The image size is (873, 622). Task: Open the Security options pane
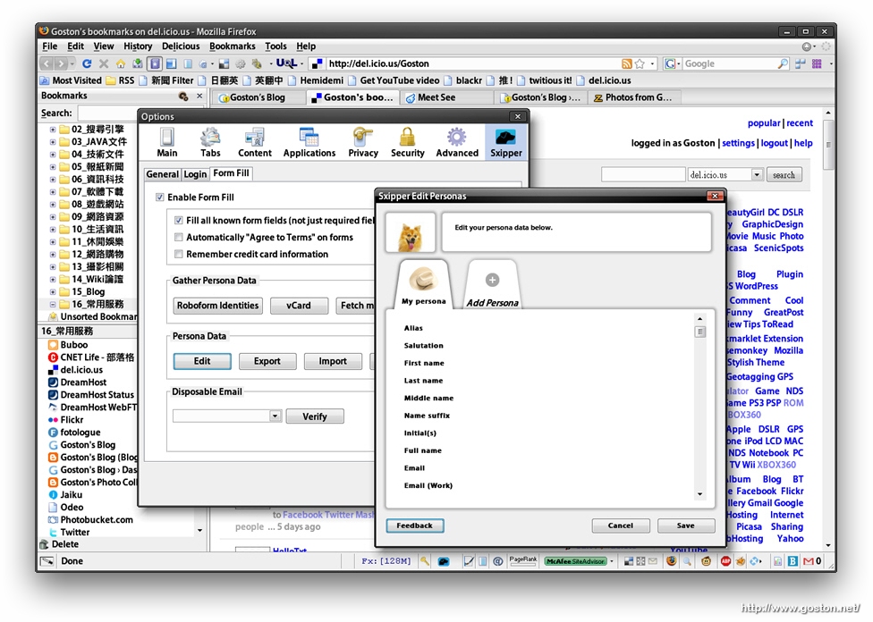408,142
